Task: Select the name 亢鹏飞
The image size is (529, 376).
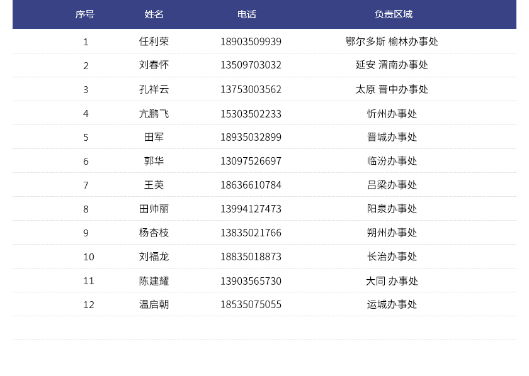Action: (154, 114)
